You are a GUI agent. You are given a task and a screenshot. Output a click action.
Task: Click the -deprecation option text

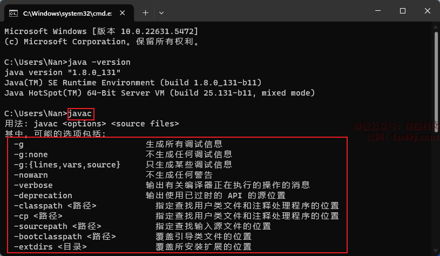click(x=43, y=196)
